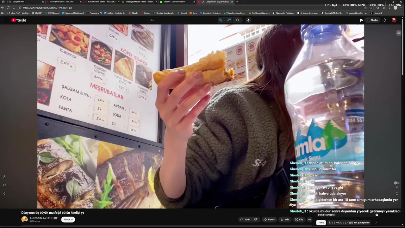Image resolution: width=405 pixels, height=228 pixels.
Task: Subscribe using Abone ol button
Action: [68, 219]
